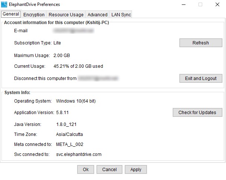Click the Apply button

coord(136,169)
